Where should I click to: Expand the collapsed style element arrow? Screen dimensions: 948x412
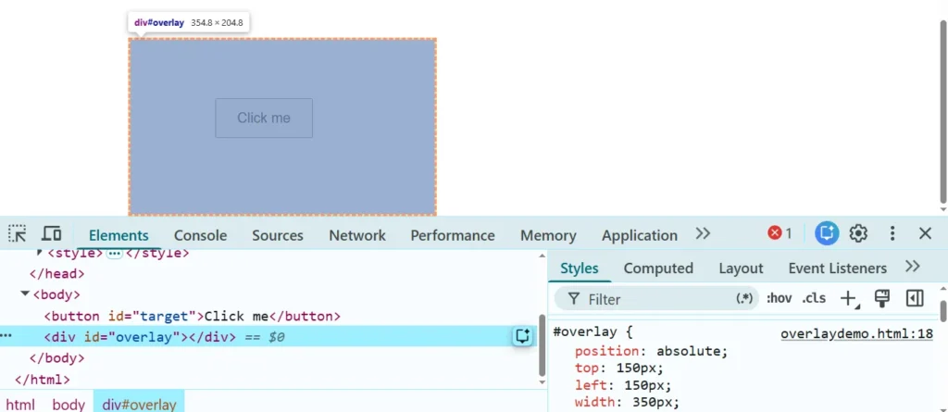tap(40, 252)
